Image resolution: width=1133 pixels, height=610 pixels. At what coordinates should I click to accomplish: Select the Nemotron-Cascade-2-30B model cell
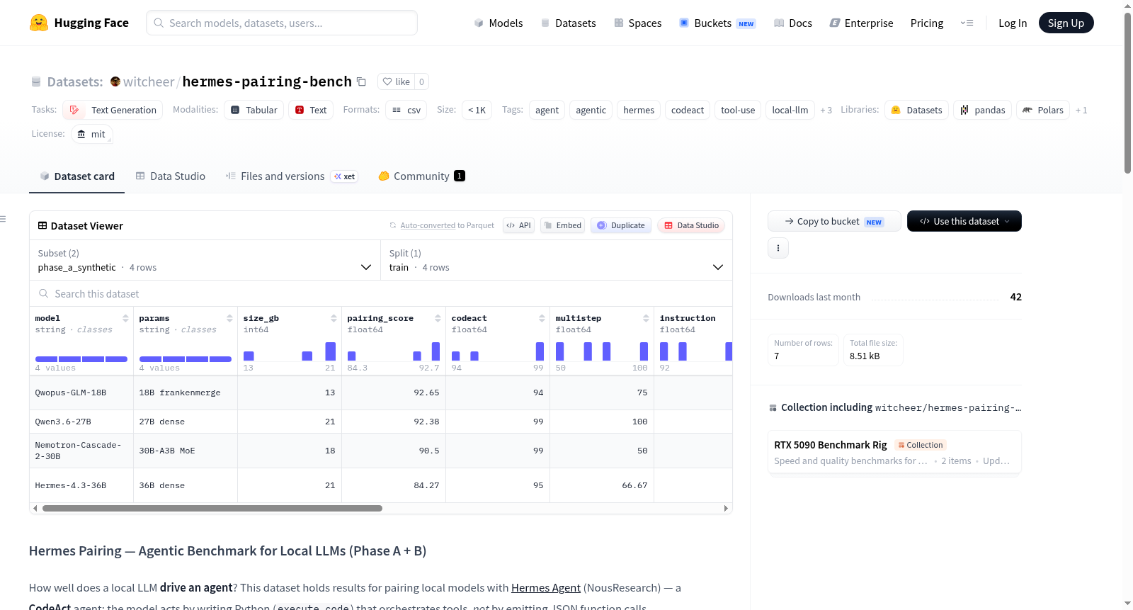[x=81, y=451]
